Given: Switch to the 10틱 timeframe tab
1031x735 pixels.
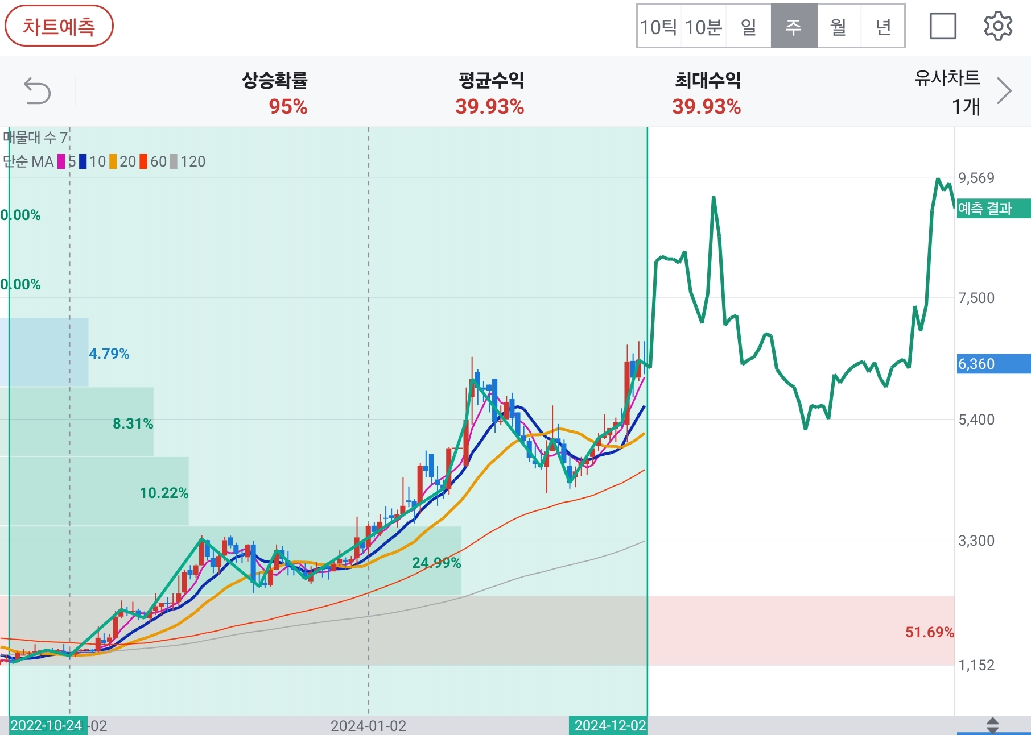Looking at the screenshot, I should pyautogui.click(x=659, y=27).
